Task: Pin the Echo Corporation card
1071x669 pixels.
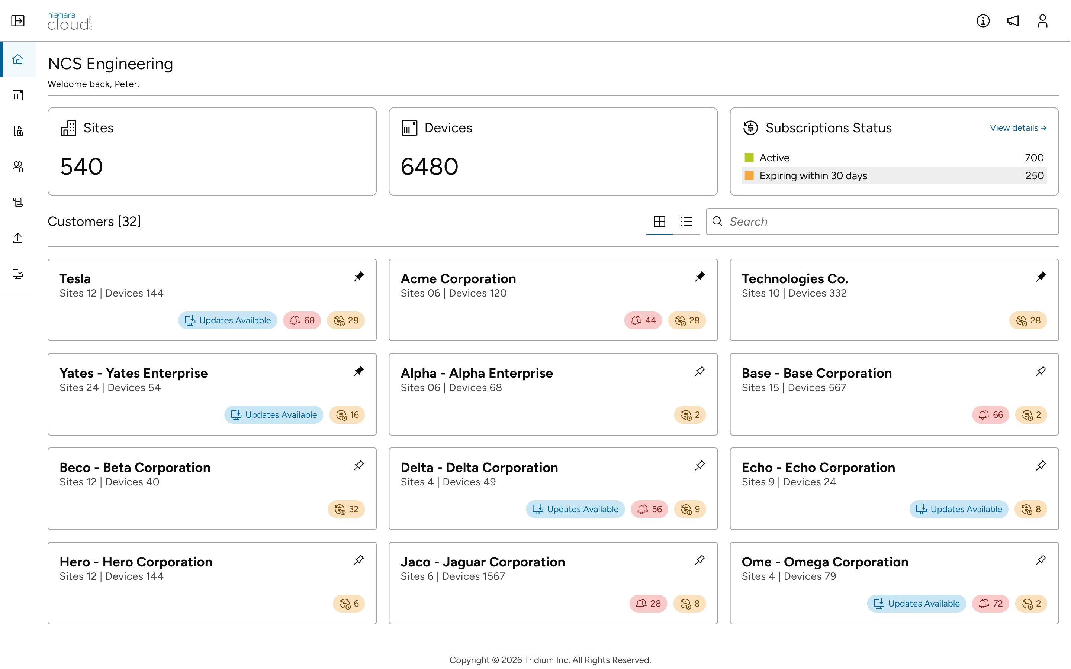Action: [1041, 465]
